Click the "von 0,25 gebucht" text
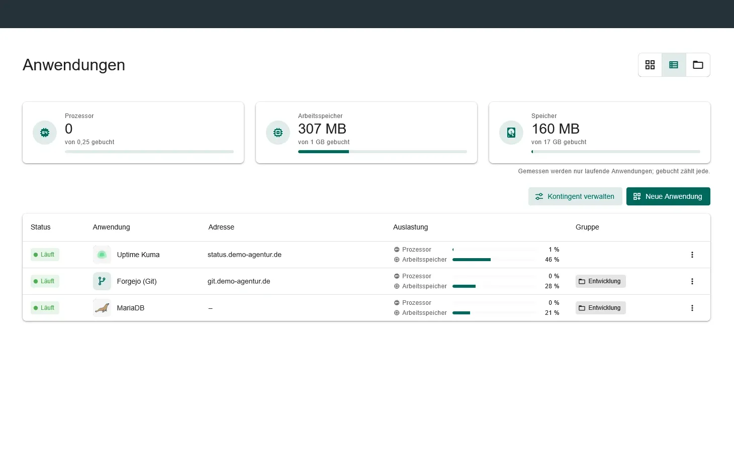This screenshot has width=734, height=458. point(89,142)
